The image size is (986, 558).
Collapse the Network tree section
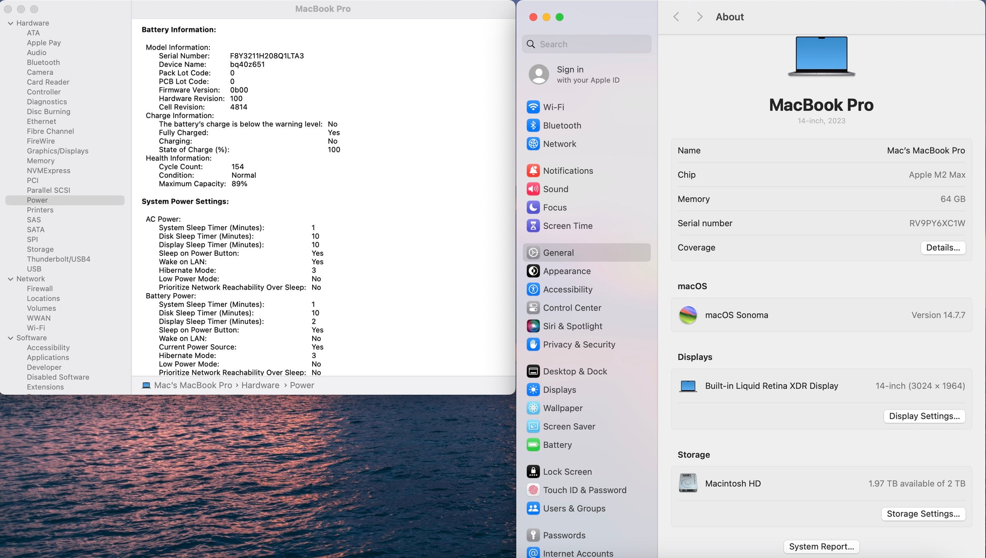(10, 279)
